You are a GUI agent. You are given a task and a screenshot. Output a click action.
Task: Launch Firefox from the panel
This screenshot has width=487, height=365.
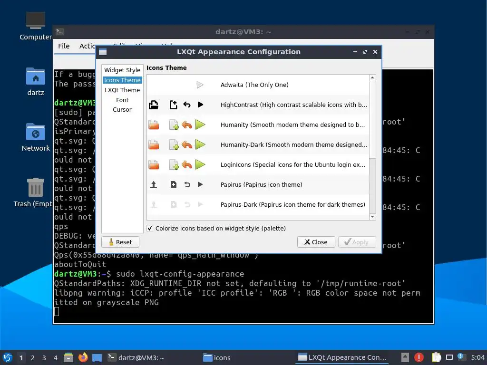[x=83, y=357]
